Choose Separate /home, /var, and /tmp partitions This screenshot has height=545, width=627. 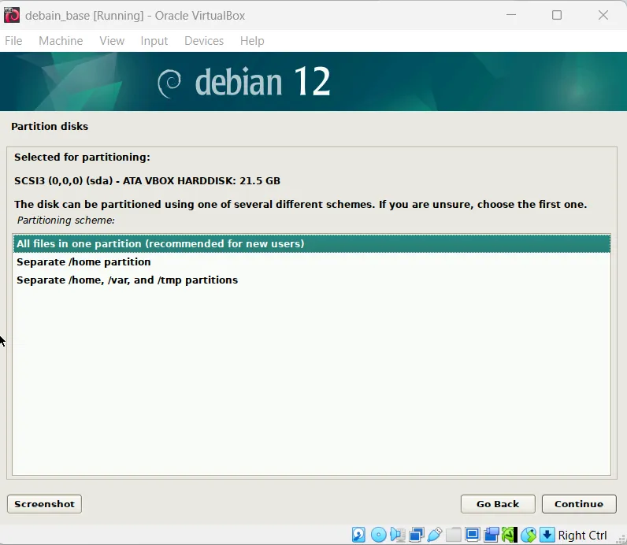point(311,280)
